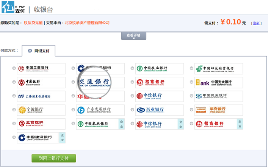Select radio button for 中国邮政储蓄银行
Viewport: 268px width, 167px height.
coord(191,68)
